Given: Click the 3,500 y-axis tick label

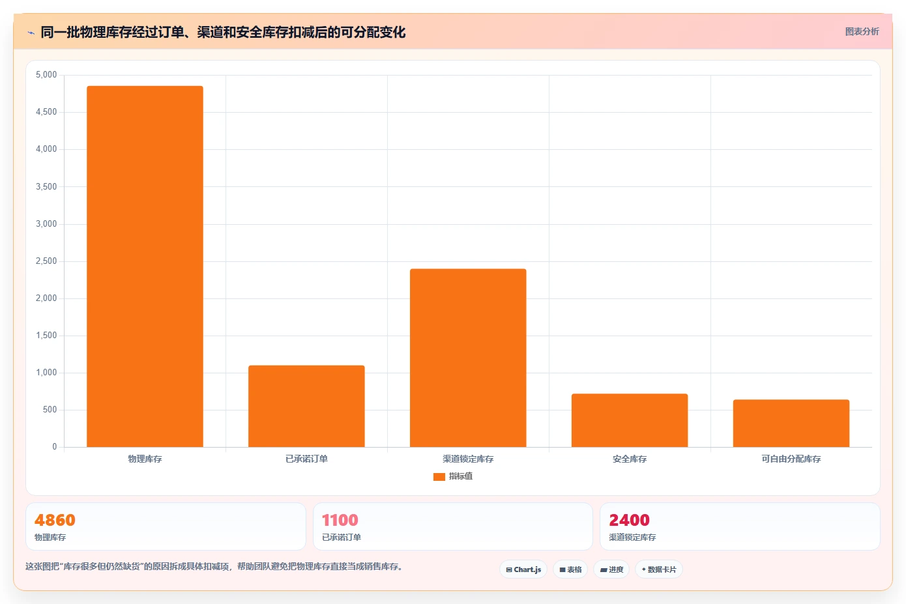Looking at the screenshot, I should tap(46, 187).
